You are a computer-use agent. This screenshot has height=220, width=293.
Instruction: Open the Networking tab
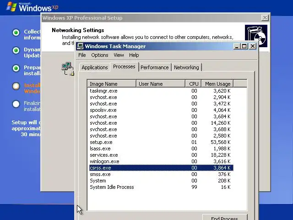pos(186,67)
